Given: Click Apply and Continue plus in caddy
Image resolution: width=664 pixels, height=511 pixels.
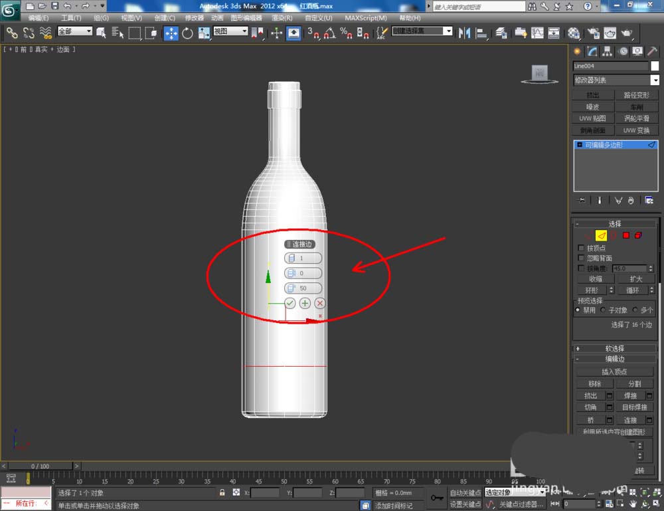Looking at the screenshot, I should 305,303.
